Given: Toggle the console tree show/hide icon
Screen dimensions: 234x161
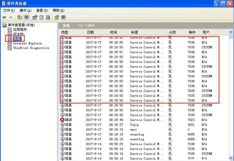Looking at the screenshot, I should click(x=26, y=18).
